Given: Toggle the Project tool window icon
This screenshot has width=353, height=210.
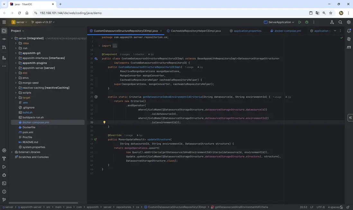Looking at the screenshot, I should (4, 31).
